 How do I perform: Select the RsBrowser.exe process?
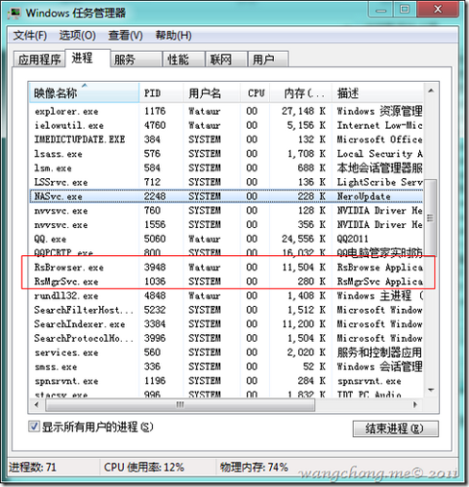226,268
